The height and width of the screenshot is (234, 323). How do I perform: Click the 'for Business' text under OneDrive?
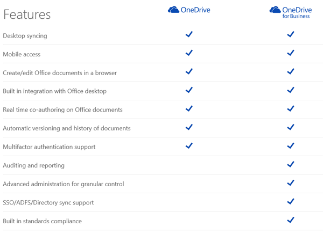(296, 17)
